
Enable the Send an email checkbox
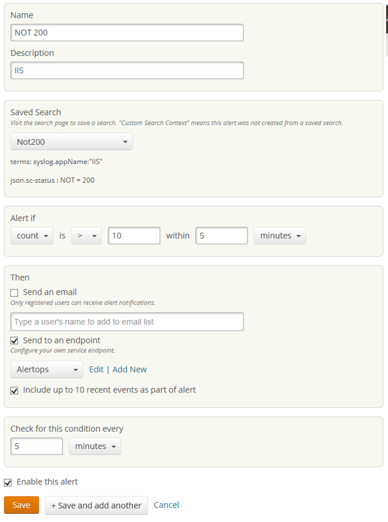click(x=15, y=293)
